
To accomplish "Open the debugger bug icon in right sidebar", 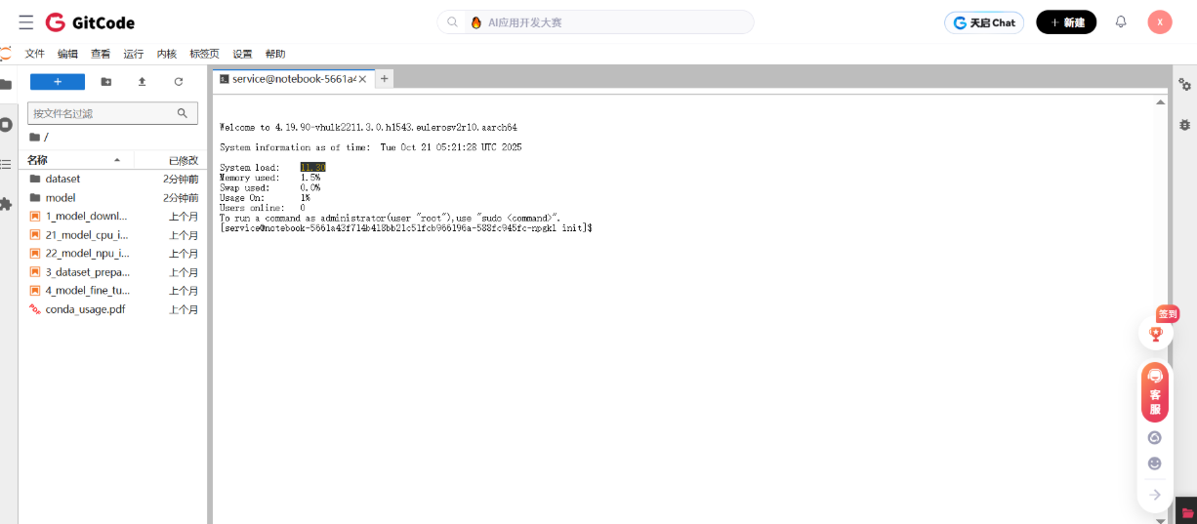I will (x=1184, y=125).
